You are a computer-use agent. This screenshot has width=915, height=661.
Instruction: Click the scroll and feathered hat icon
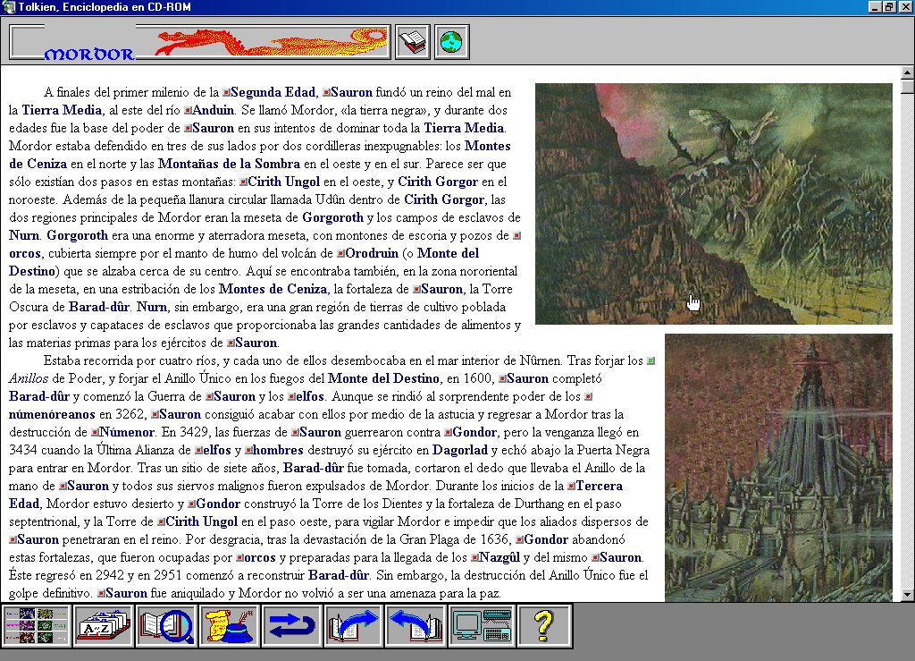(x=230, y=626)
